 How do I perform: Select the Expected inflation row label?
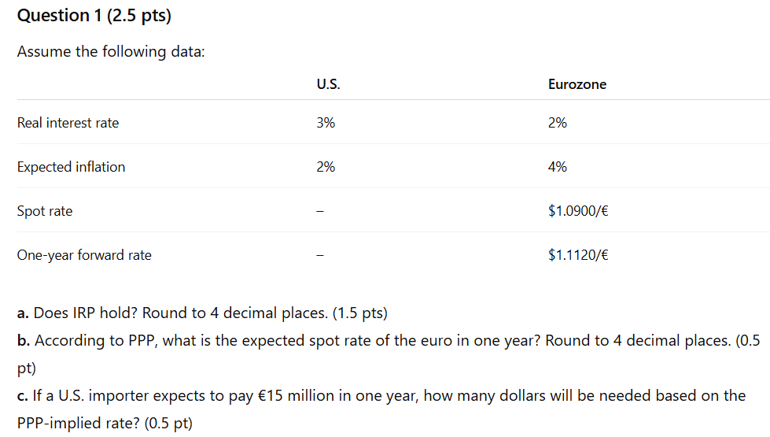(x=72, y=167)
